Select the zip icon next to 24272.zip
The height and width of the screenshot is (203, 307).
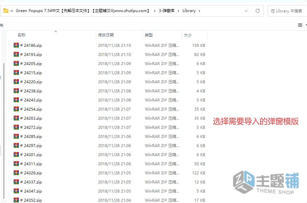pyautogui.click(x=16, y=127)
